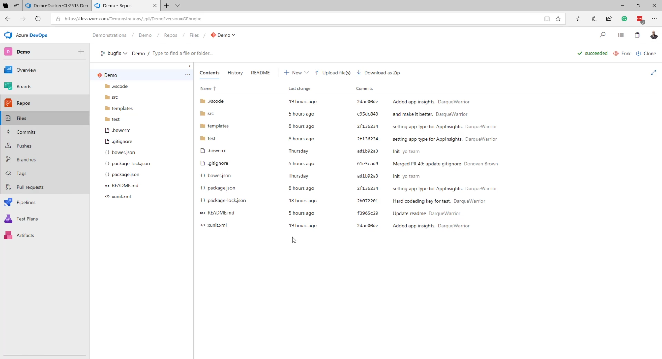Open commit 61e5cad9 link

[x=367, y=164]
